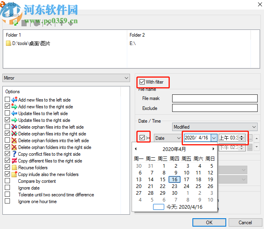The height and width of the screenshot is (229, 264).
Task: Click the Folder 2 column header
Action: point(137,35)
